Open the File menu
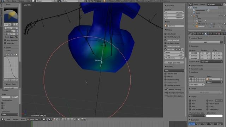The image size is (226, 127). pos(8,1)
